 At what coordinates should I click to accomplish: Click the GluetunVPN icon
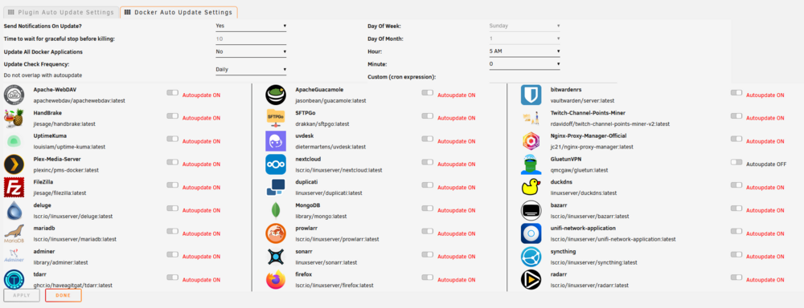(531, 164)
